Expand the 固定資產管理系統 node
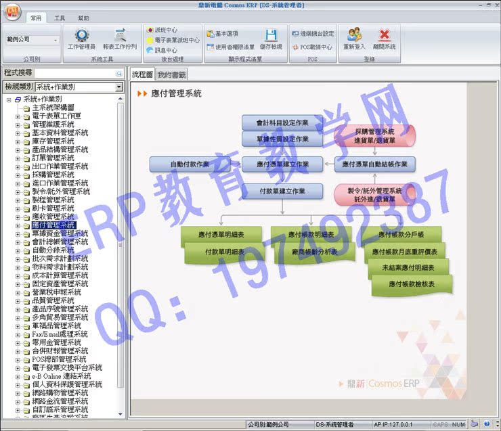The height and width of the screenshot is (431, 501). (x=18, y=284)
